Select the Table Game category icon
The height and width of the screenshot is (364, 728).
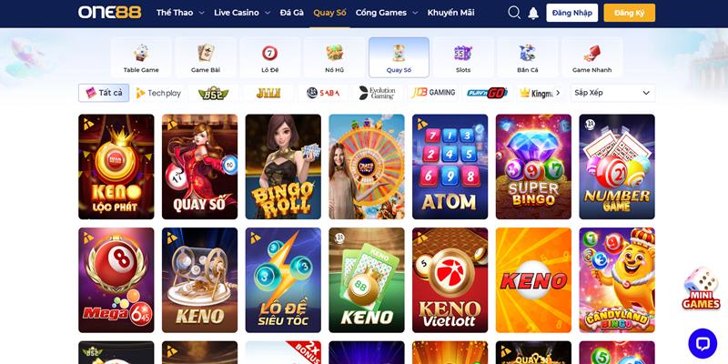click(141, 53)
